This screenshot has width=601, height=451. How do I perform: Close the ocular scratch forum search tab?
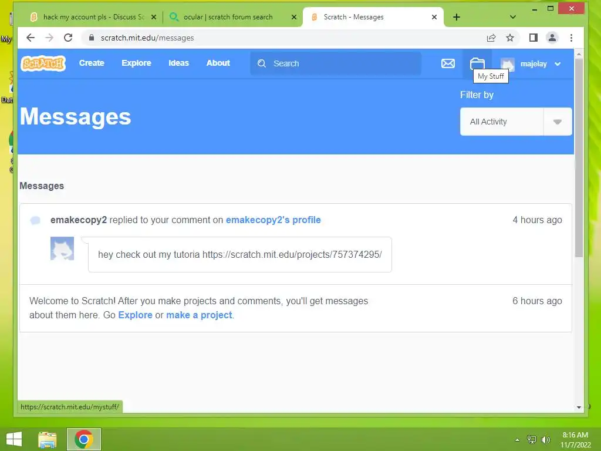click(x=294, y=17)
